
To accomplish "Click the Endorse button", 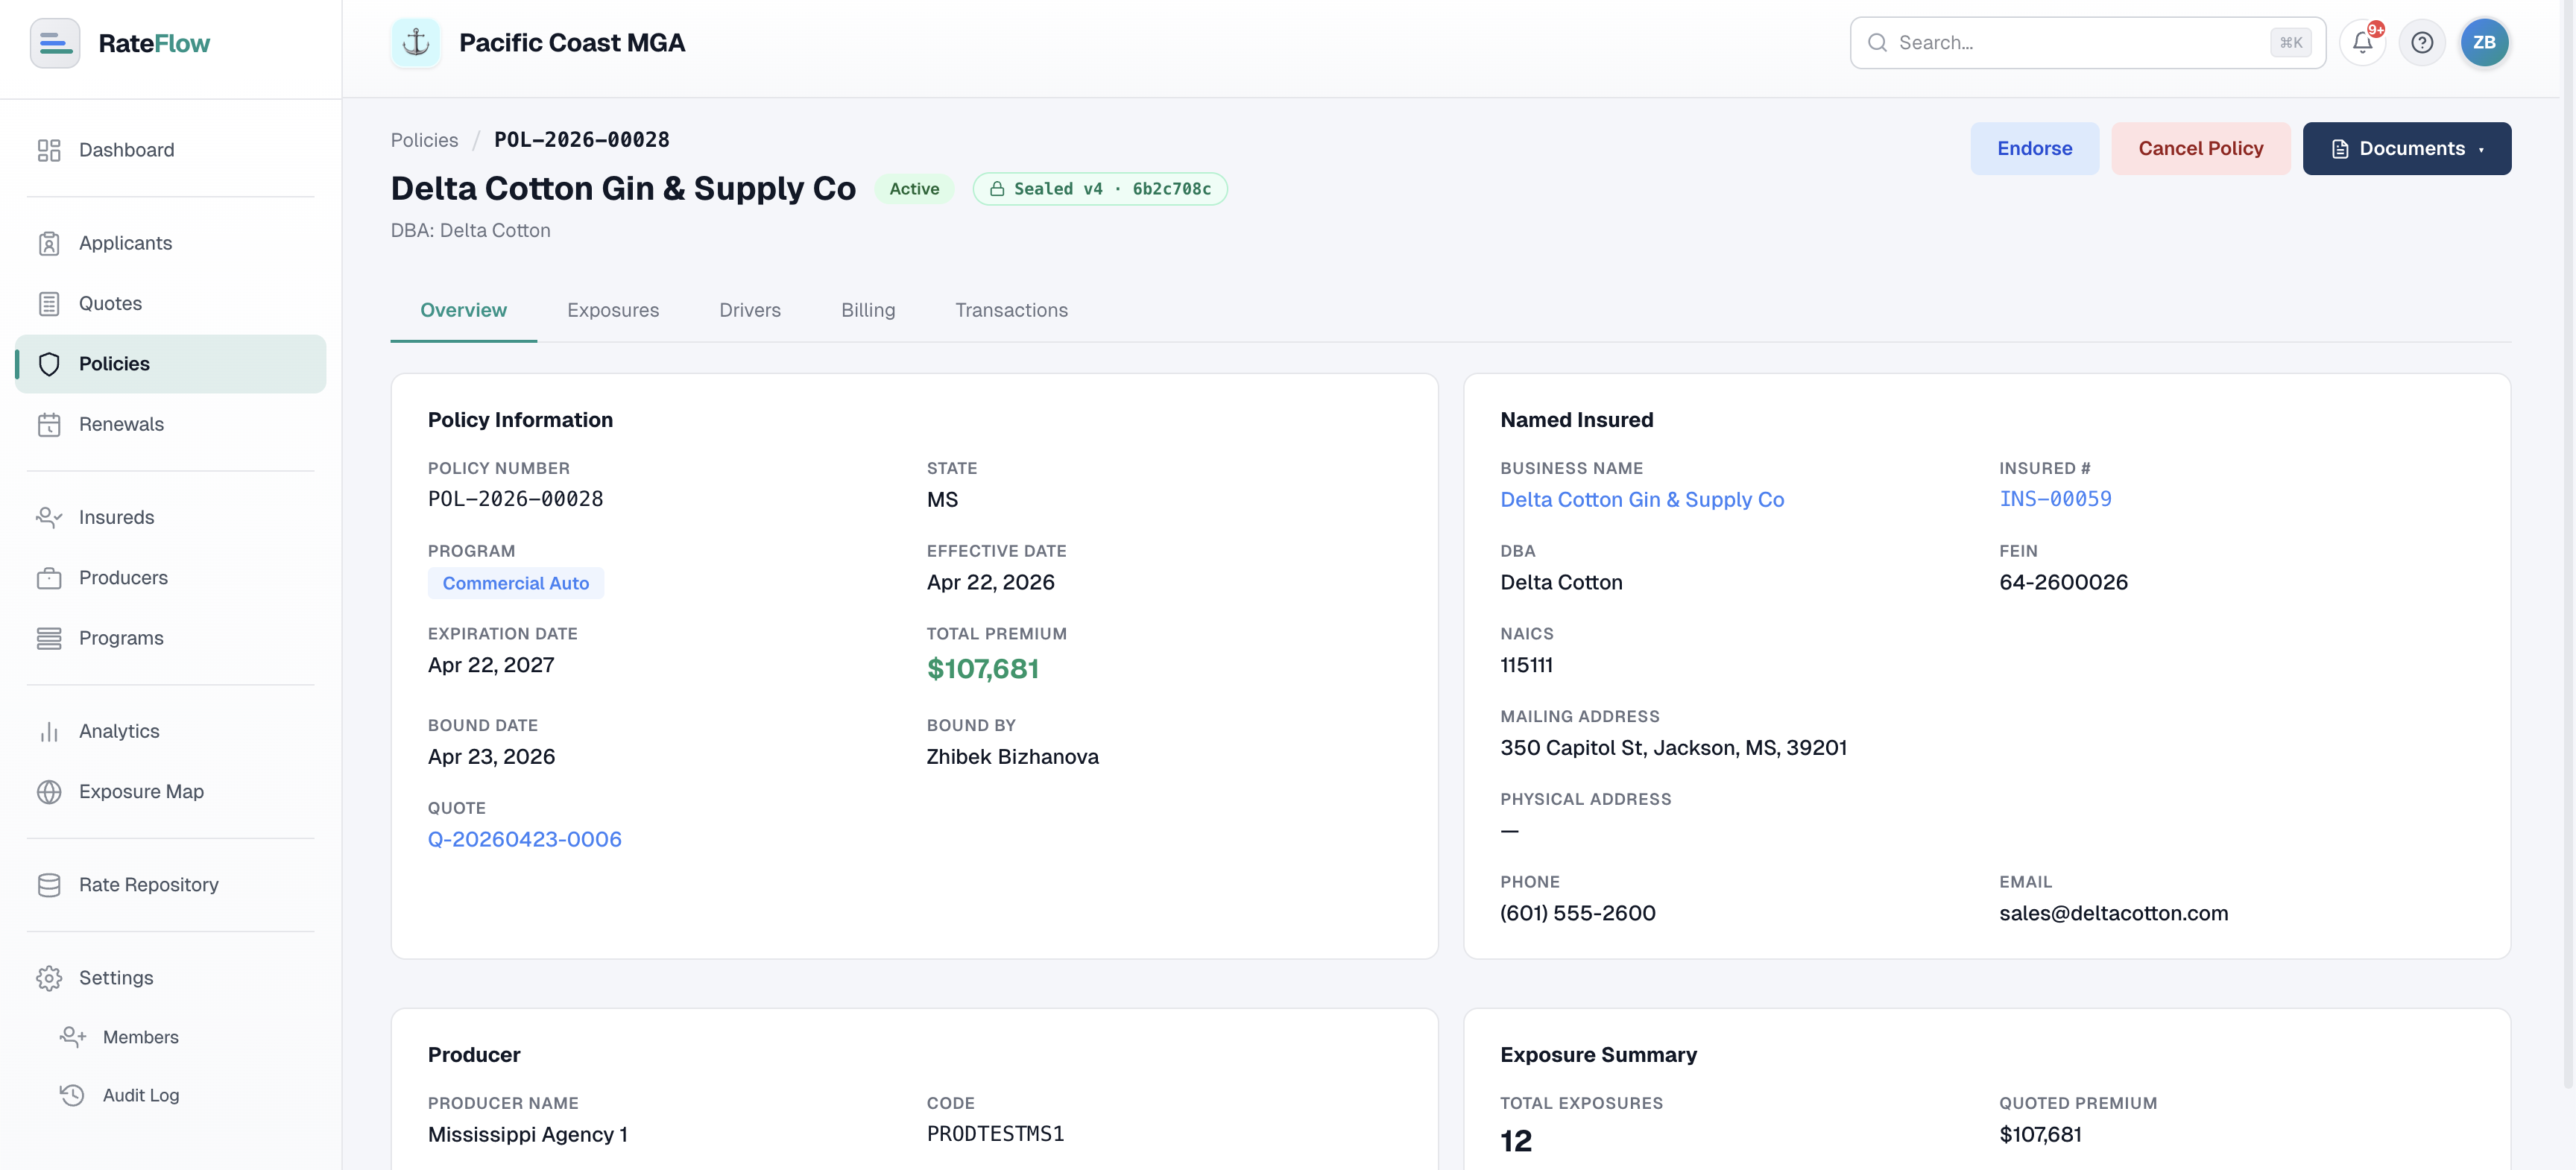I will click(x=2034, y=149).
